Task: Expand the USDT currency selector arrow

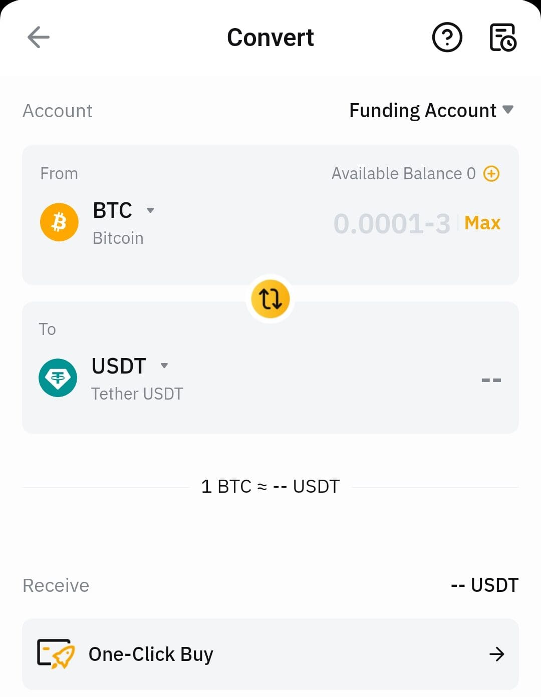Action: pos(164,366)
